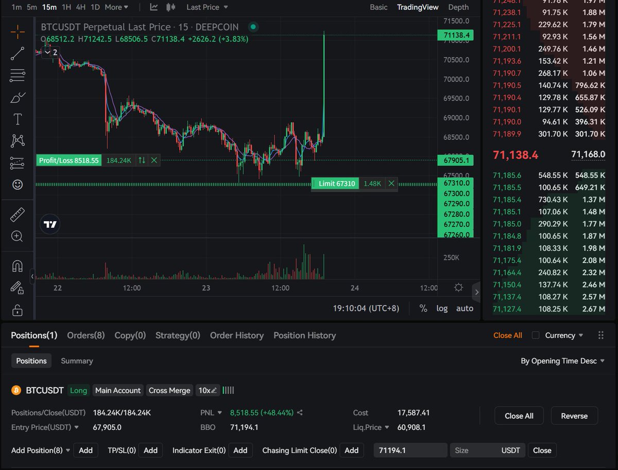
Task: Click Close button beside size field
Action: (x=542, y=450)
